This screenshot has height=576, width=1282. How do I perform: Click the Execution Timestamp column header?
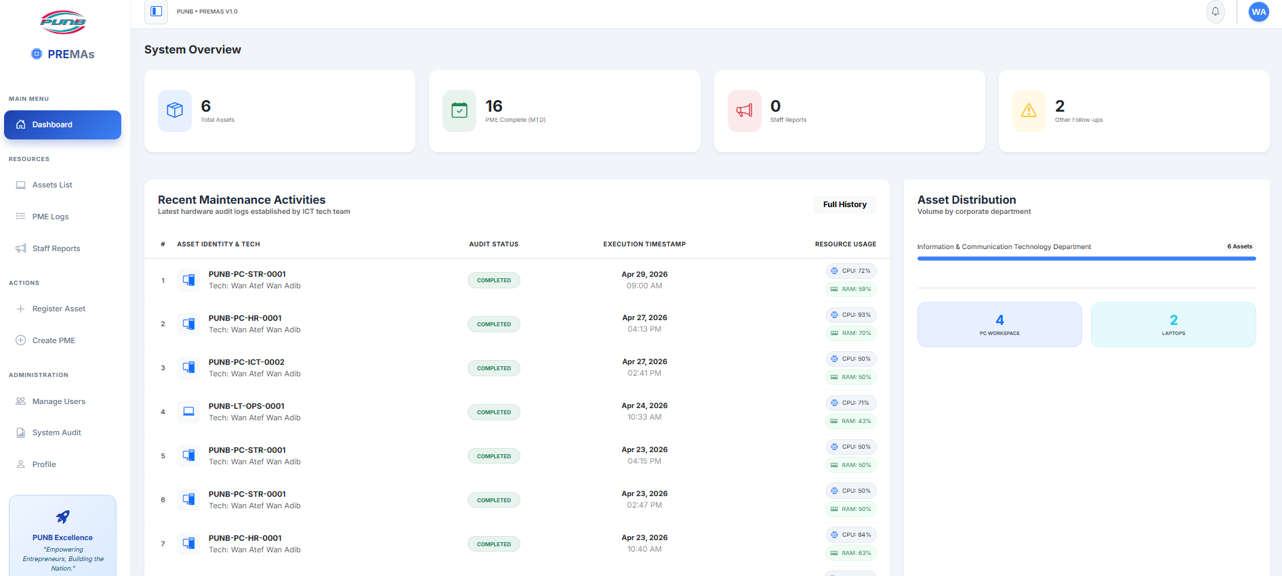tap(644, 244)
